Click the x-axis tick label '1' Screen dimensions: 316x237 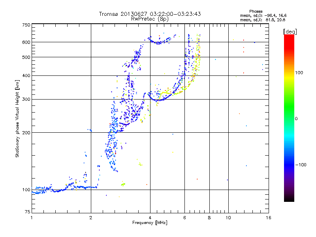click(x=32, y=218)
